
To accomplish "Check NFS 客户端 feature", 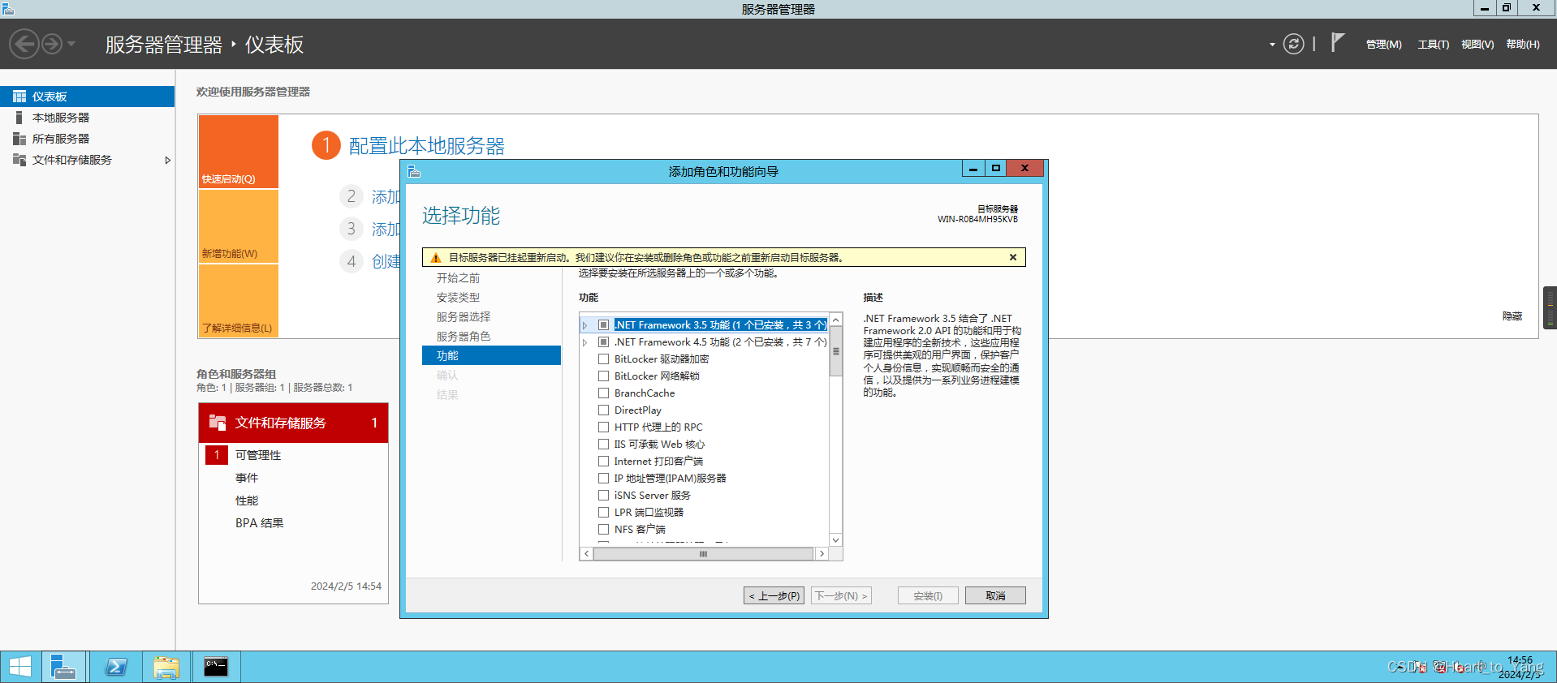I will pyautogui.click(x=603, y=529).
